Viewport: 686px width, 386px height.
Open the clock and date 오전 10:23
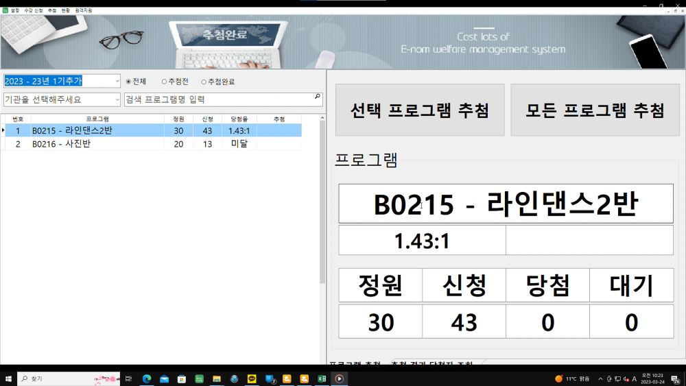click(x=652, y=378)
